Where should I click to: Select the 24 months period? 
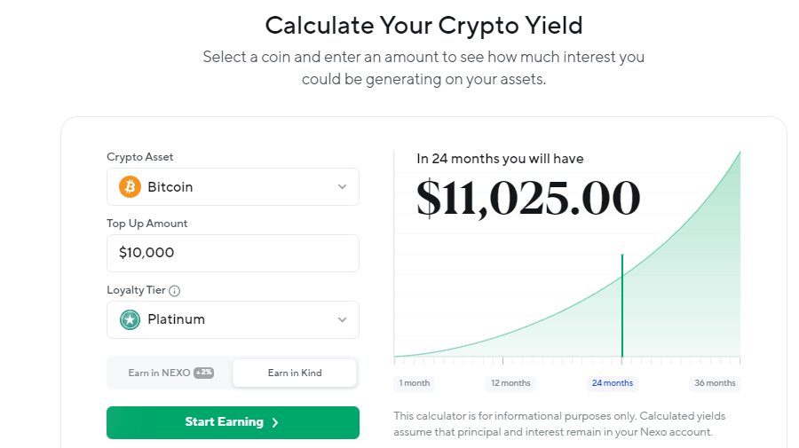pyautogui.click(x=612, y=383)
